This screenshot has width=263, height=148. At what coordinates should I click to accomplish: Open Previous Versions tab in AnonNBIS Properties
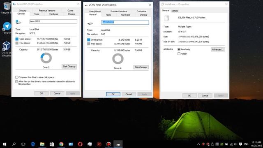click(x=47, y=10)
